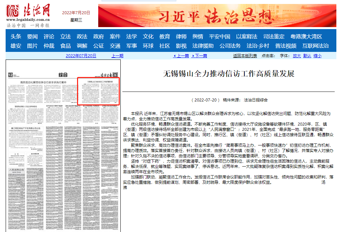Click 返回本版列表 link

click(245, 56)
